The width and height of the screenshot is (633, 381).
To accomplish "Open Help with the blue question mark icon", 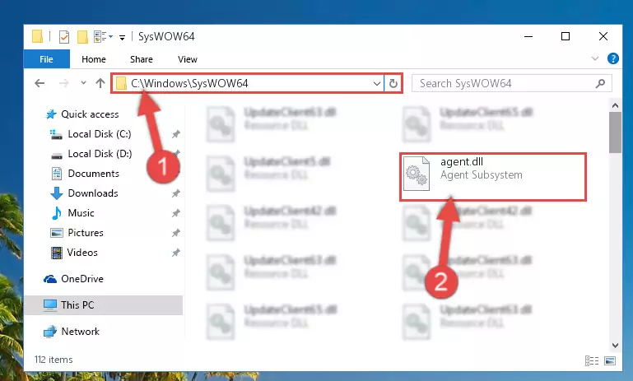I will tap(612, 58).
